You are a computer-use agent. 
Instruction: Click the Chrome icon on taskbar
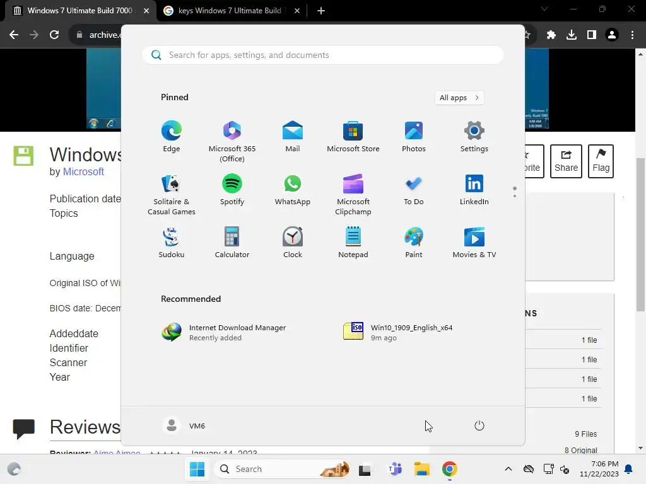(x=449, y=469)
